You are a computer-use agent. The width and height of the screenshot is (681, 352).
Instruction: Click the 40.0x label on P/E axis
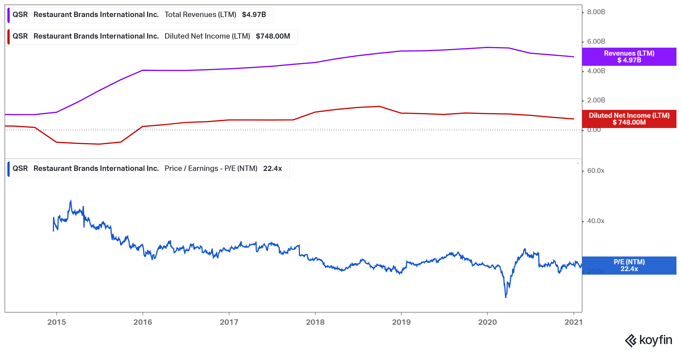pyautogui.click(x=596, y=221)
